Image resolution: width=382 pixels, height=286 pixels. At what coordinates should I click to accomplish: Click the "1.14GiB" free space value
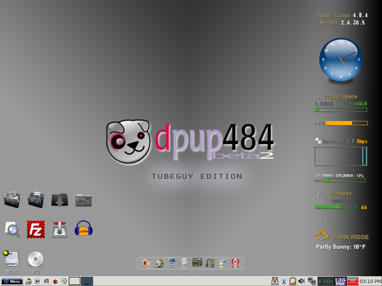pyautogui.click(x=358, y=104)
